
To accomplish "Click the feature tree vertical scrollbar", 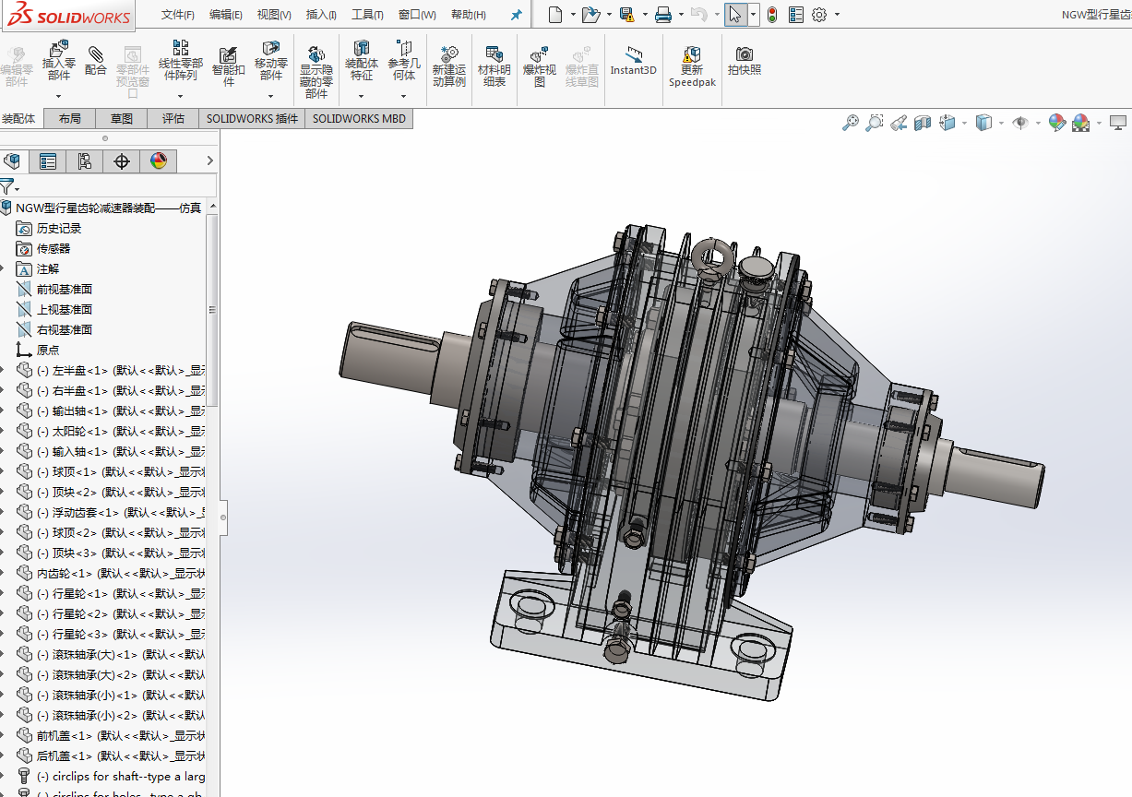I will click(212, 310).
